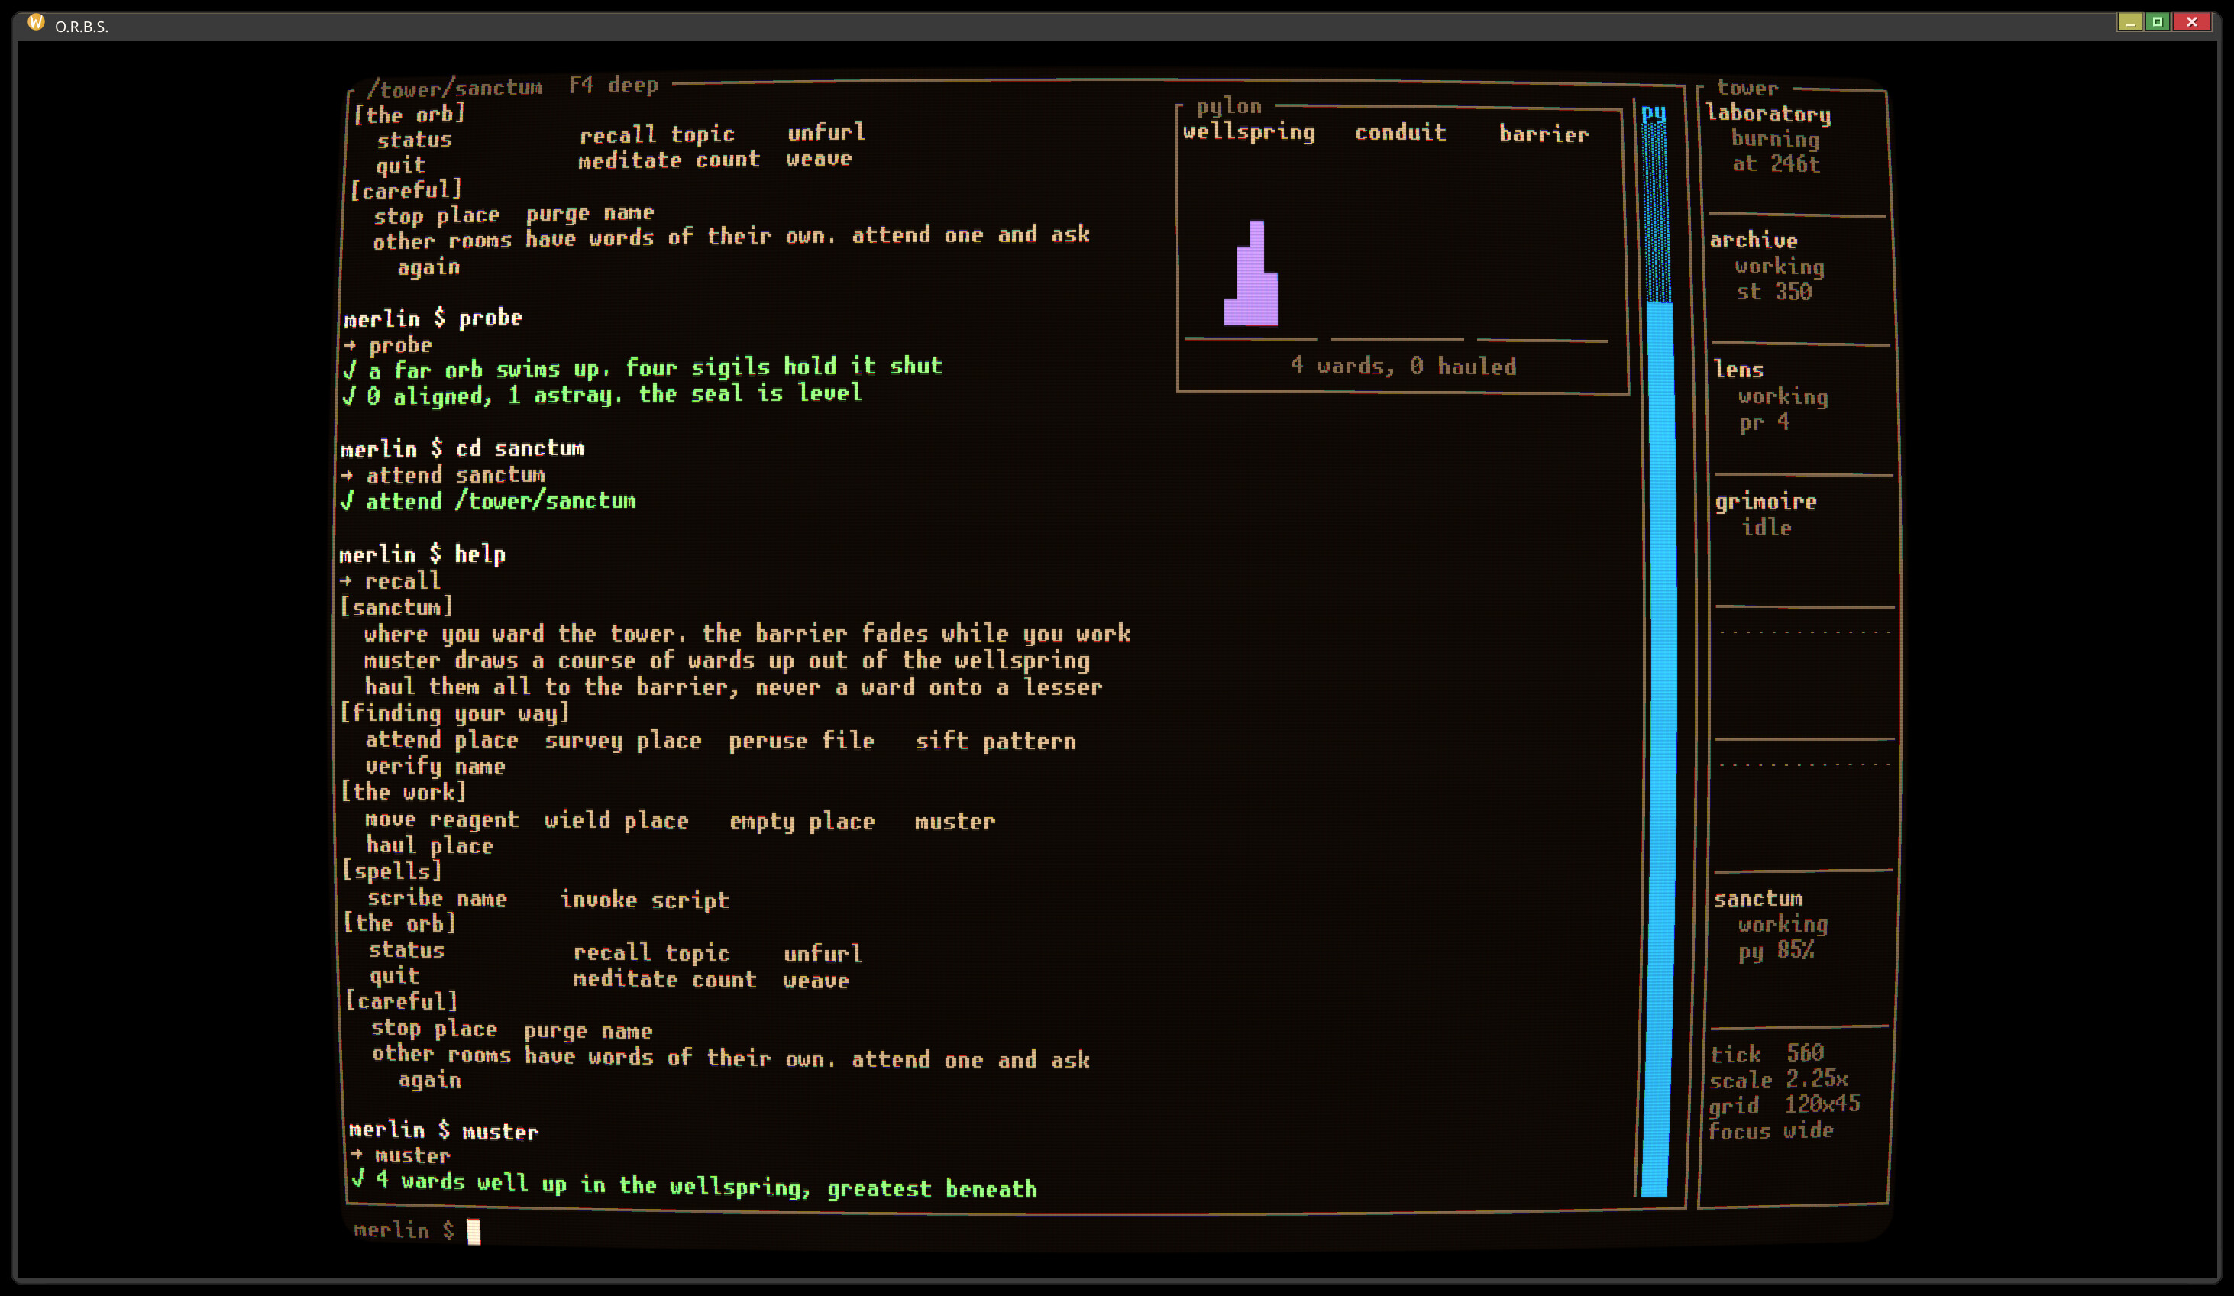Click the 'py 85%' value under sanctum

[1776, 950]
